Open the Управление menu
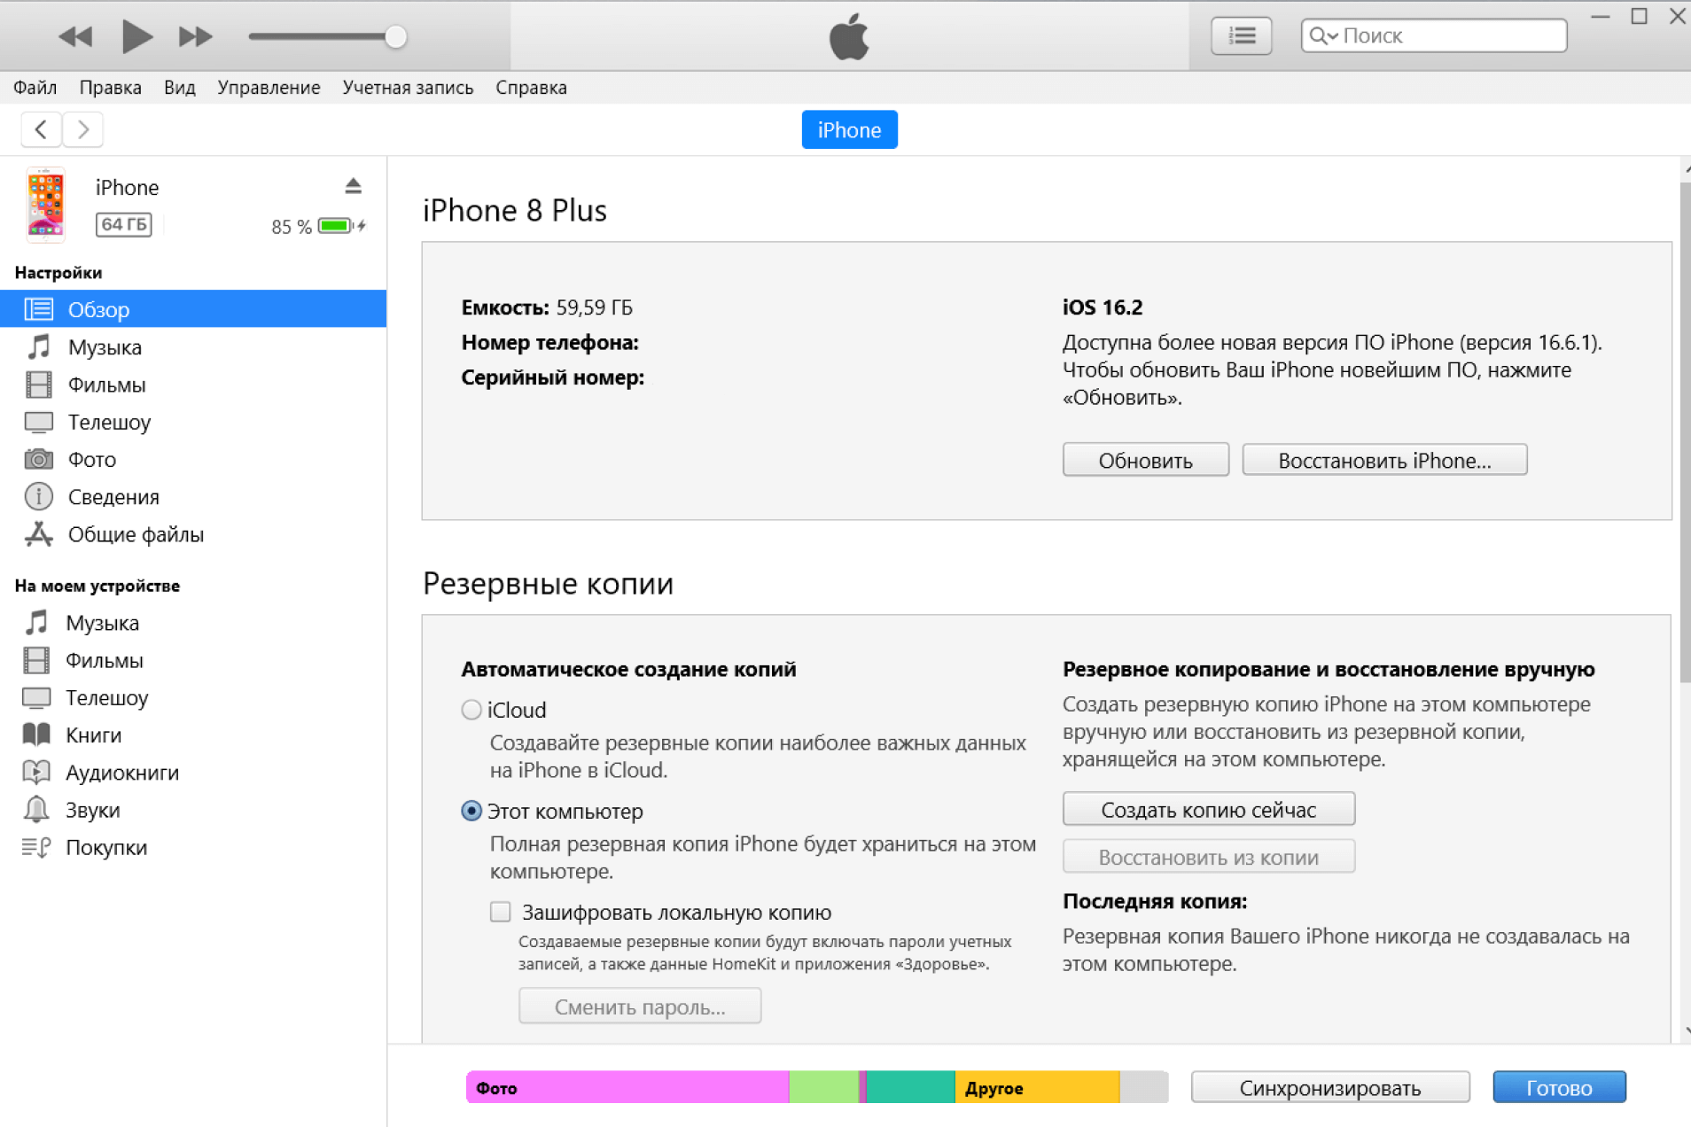 [269, 88]
